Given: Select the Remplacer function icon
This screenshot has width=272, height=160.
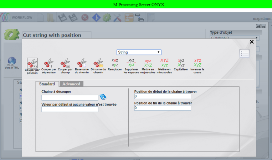Looking at the screenshot, I should (x=115, y=63).
